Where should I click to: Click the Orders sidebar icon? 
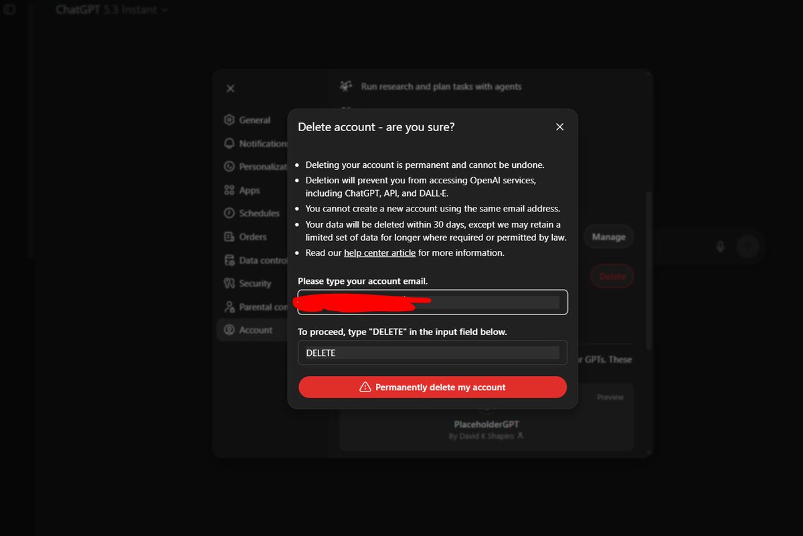click(x=229, y=237)
